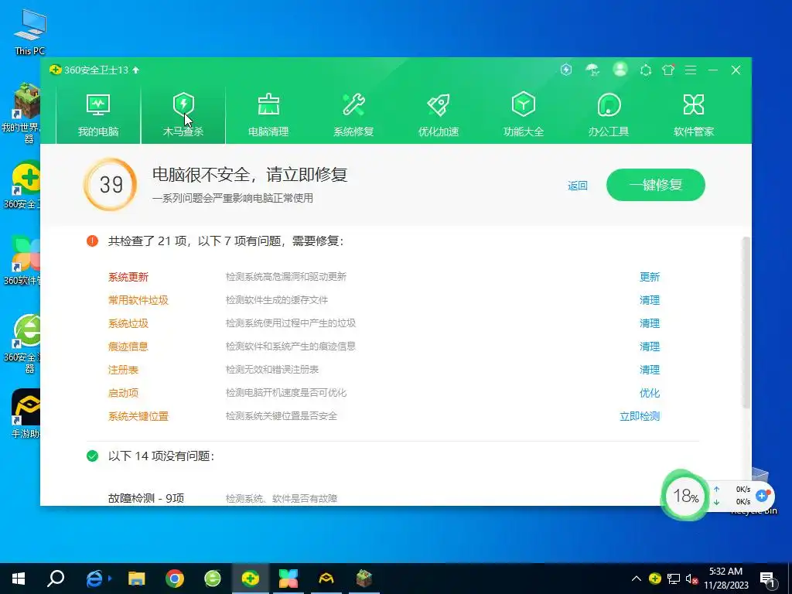Screen dimensions: 792x594
Task: Click 优化 for 启动项
Action: (650, 393)
